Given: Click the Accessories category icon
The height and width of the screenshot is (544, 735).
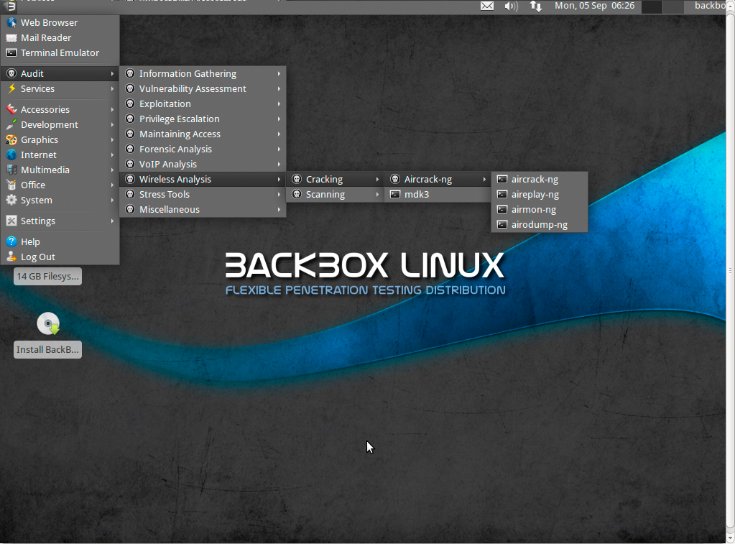Looking at the screenshot, I should 11,109.
